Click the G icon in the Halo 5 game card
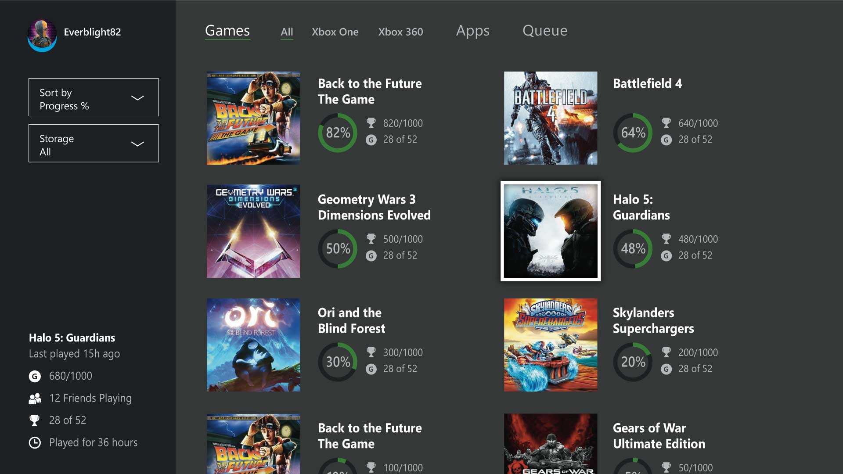This screenshot has width=843, height=474. (666, 256)
